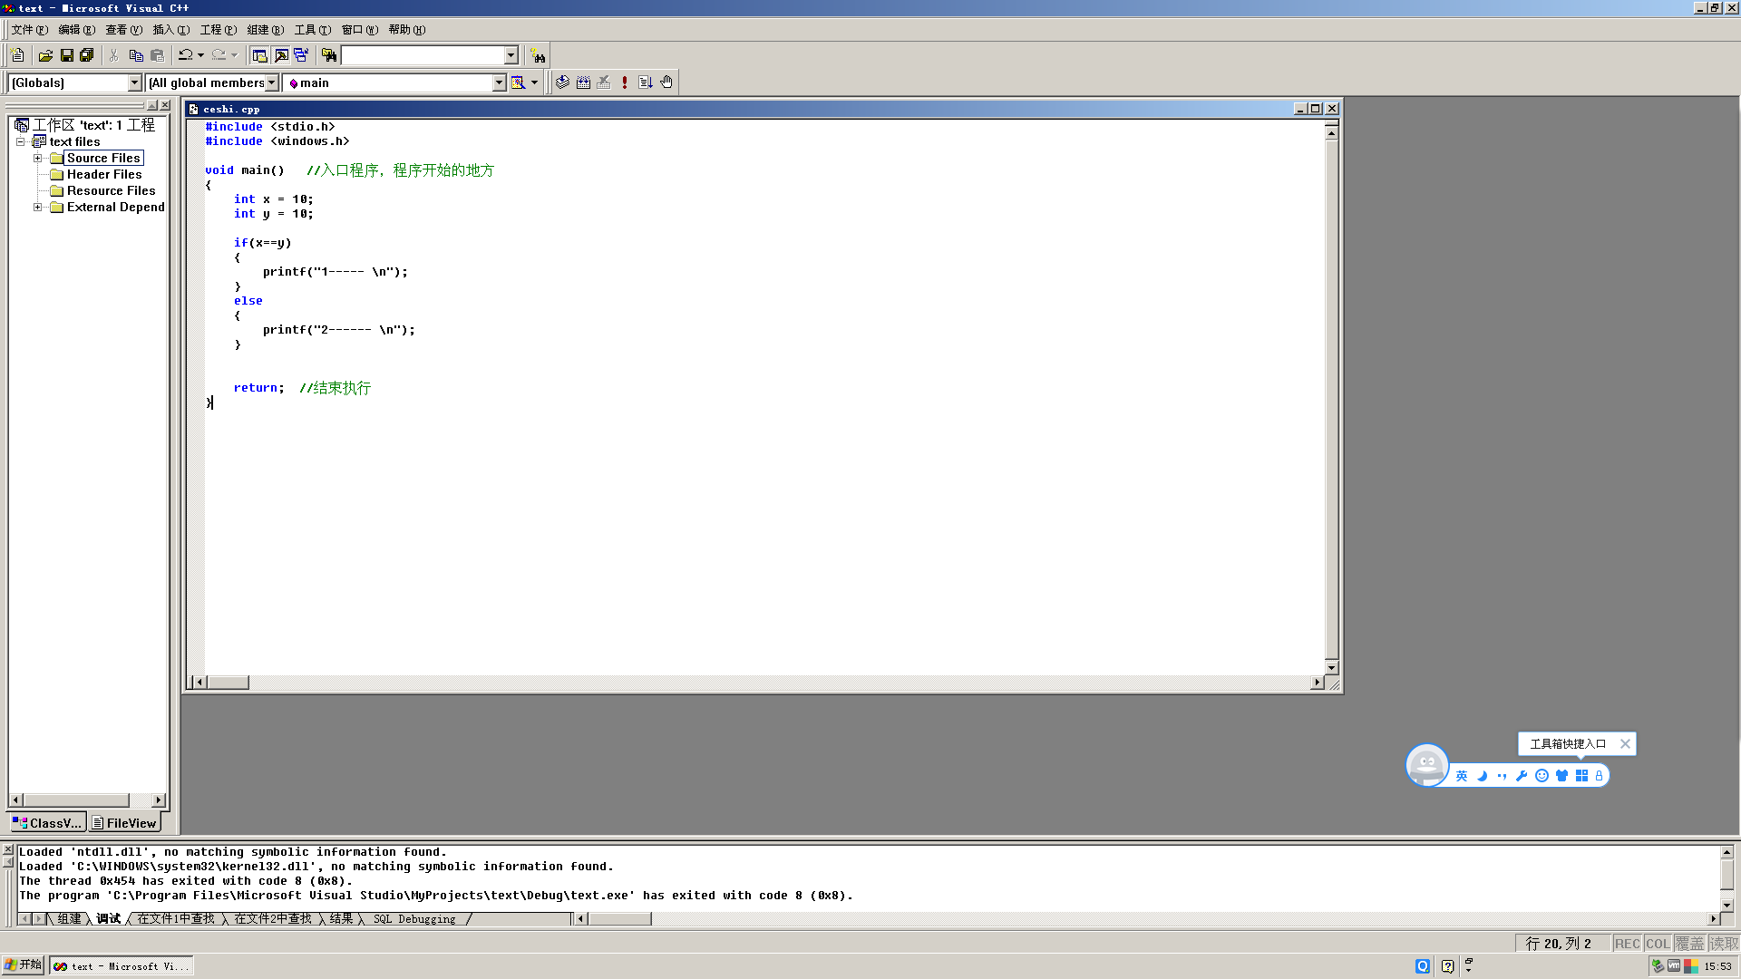Click the Build project toolbar icon
The image size is (1741, 979).
click(x=583, y=82)
